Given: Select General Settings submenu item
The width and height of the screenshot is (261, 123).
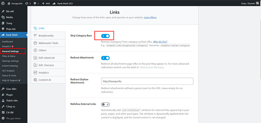Looking at the screenshot, I should tap(10, 51).
